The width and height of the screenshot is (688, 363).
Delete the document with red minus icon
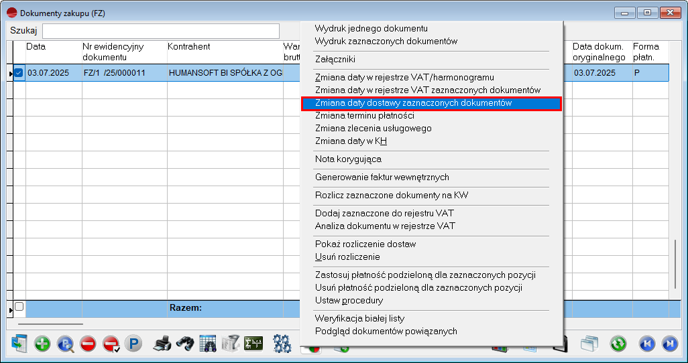pos(88,344)
